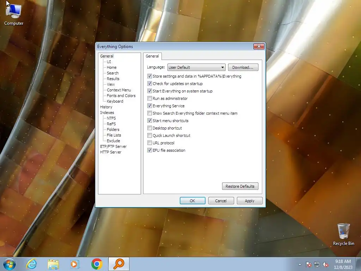The image size is (361, 271).
Task: Launch Internet Explorer from the taskbar
Action: click(x=31, y=264)
